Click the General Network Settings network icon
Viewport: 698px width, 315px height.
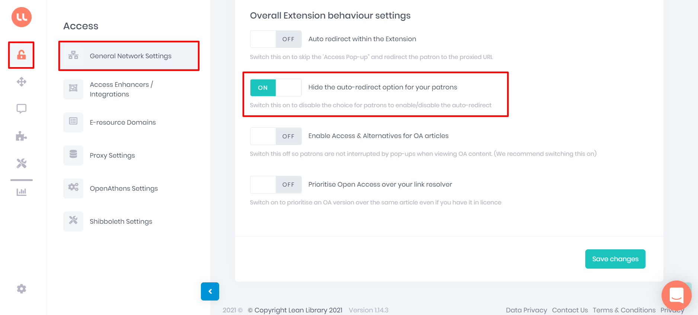tap(73, 55)
